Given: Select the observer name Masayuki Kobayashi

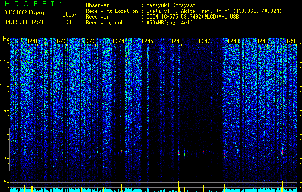Looking at the screenshot, I should [172, 5].
